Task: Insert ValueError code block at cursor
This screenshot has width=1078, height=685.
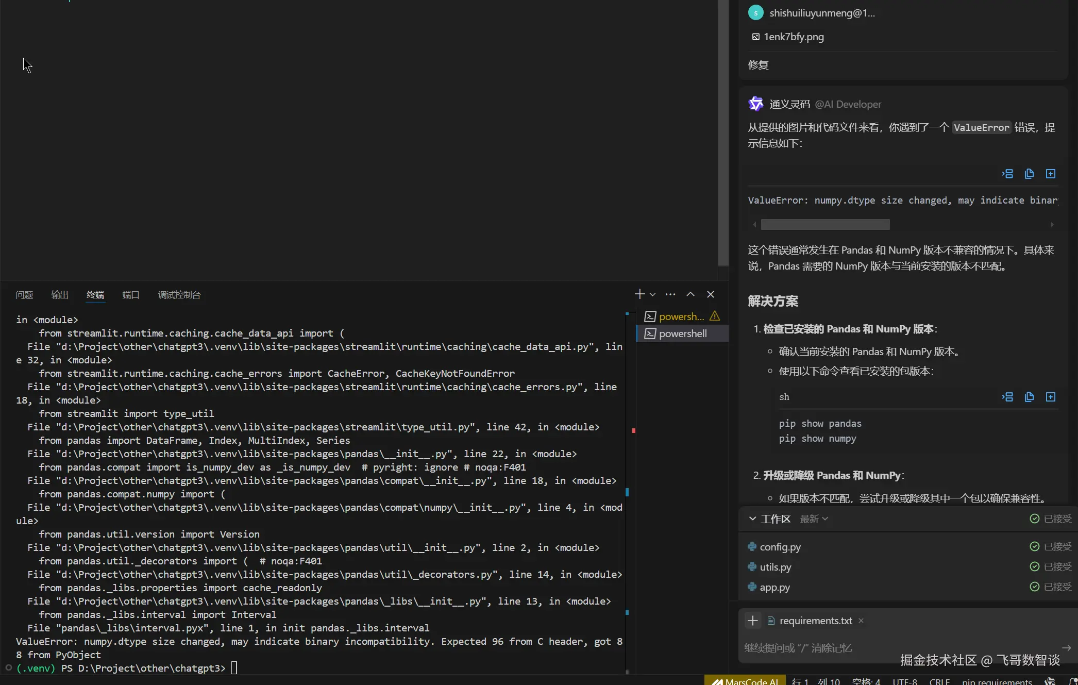Action: [x=1007, y=174]
